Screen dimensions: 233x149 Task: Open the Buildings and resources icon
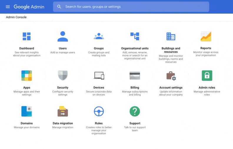pos(171,36)
